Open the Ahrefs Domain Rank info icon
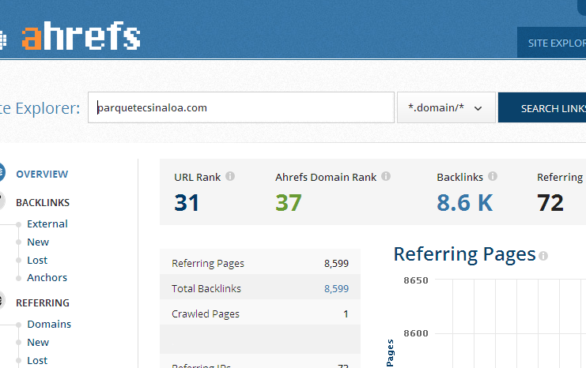Image resolution: width=586 pixels, height=368 pixels. pos(386,176)
